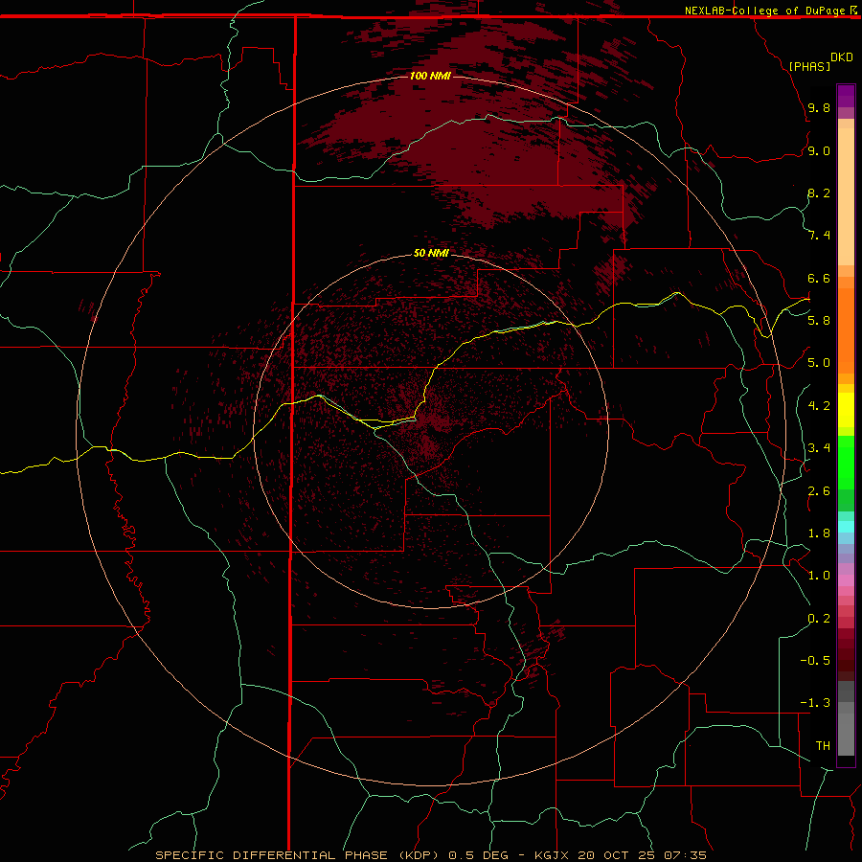Click the 8.2 value on the color scale
862x862 pixels.
pyautogui.click(x=819, y=193)
